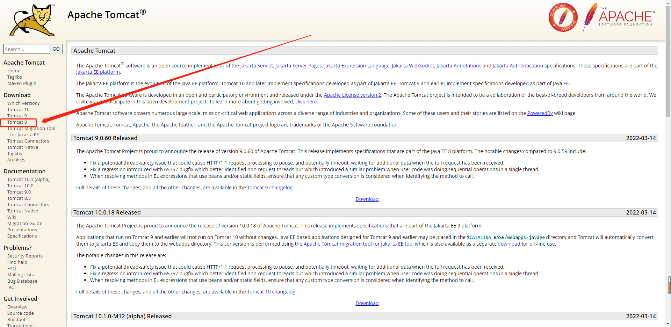Follow the Jakarta Annotations link
The image size is (671, 327).
[x=459, y=66]
